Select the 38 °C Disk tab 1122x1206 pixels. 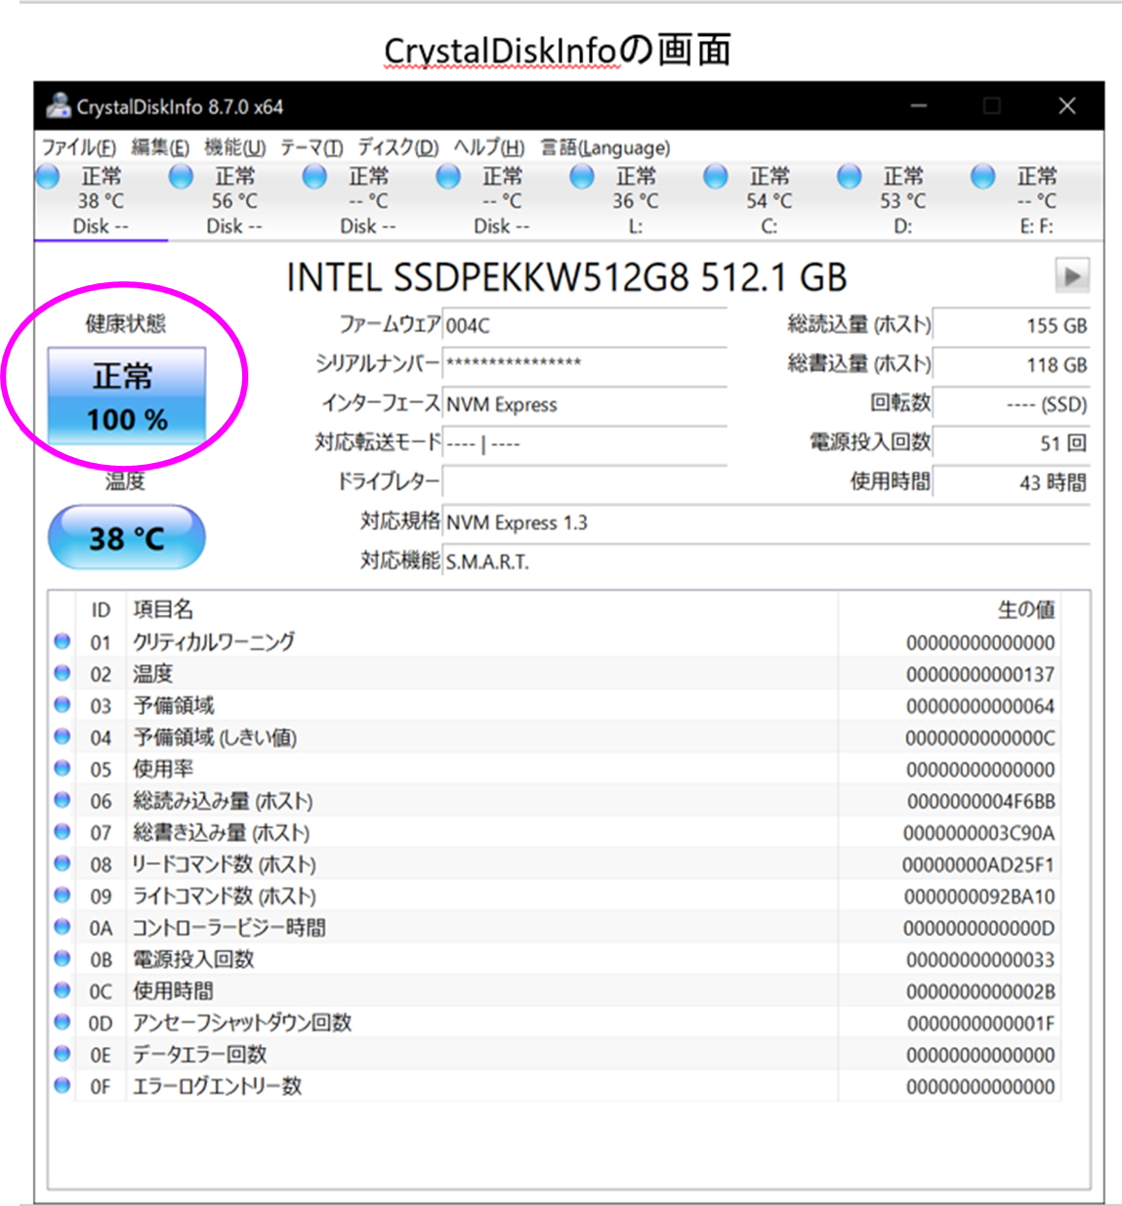click(x=101, y=201)
